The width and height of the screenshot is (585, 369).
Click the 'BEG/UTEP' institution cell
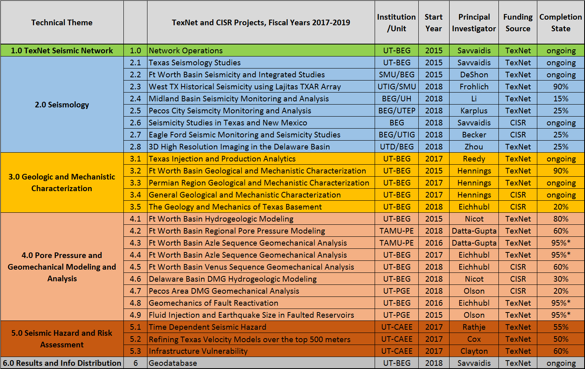coord(397,111)
